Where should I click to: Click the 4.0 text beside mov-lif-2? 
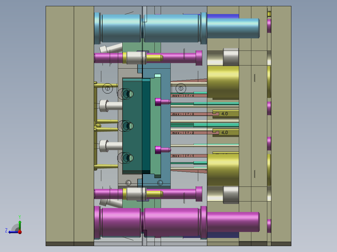(x=224, y=133)
